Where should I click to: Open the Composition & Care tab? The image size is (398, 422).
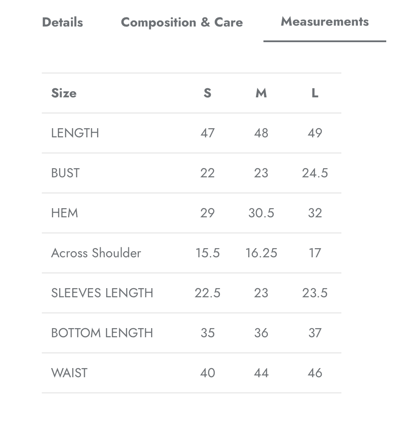(182, 22)
